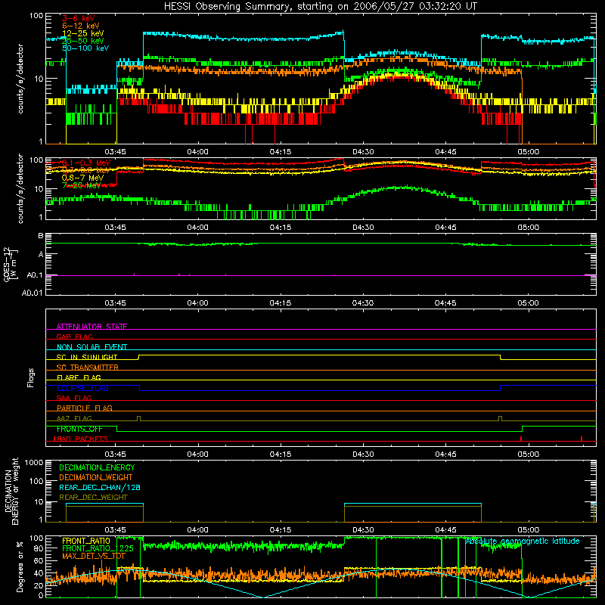The width and height of the screenshot is (605, 605).
Task: Click the B tick label on GOES plot
Action: (x=41, y=236)
